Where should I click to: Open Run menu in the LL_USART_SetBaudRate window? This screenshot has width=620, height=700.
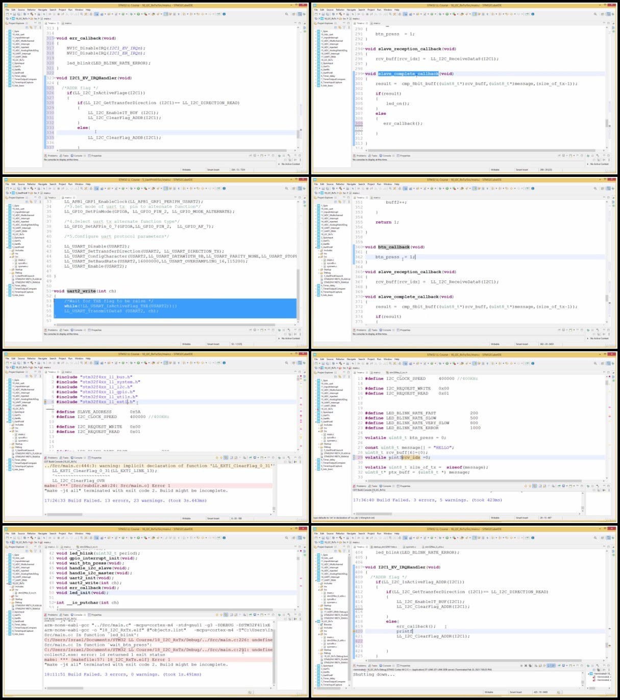70,184
